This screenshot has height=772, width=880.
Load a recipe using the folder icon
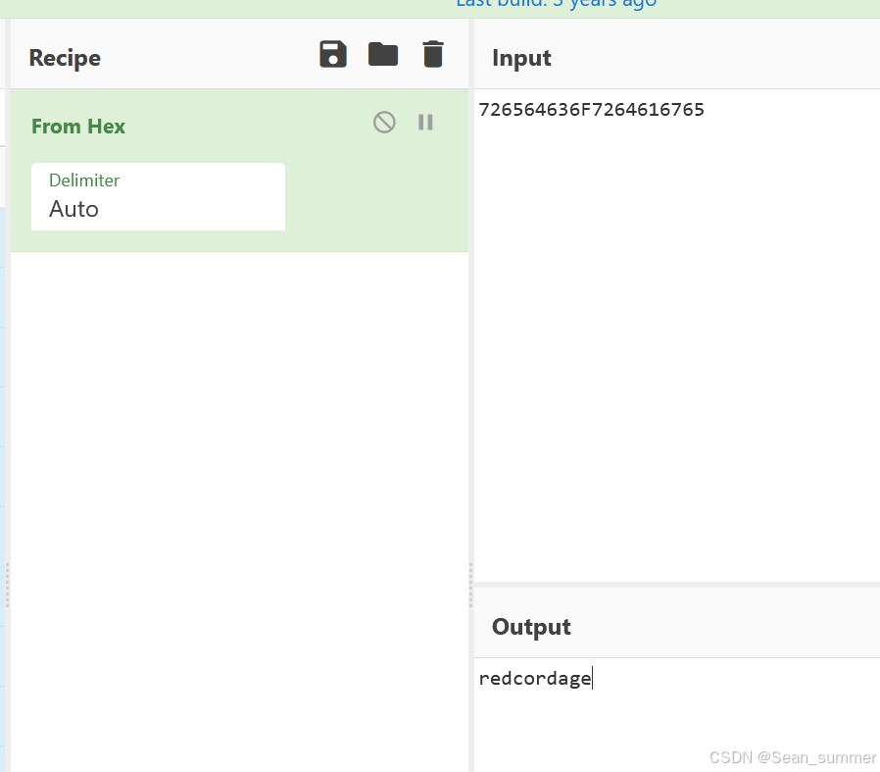click(383, 55)
